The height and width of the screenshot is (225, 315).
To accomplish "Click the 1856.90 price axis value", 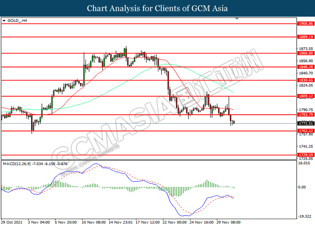I will 306,61.
